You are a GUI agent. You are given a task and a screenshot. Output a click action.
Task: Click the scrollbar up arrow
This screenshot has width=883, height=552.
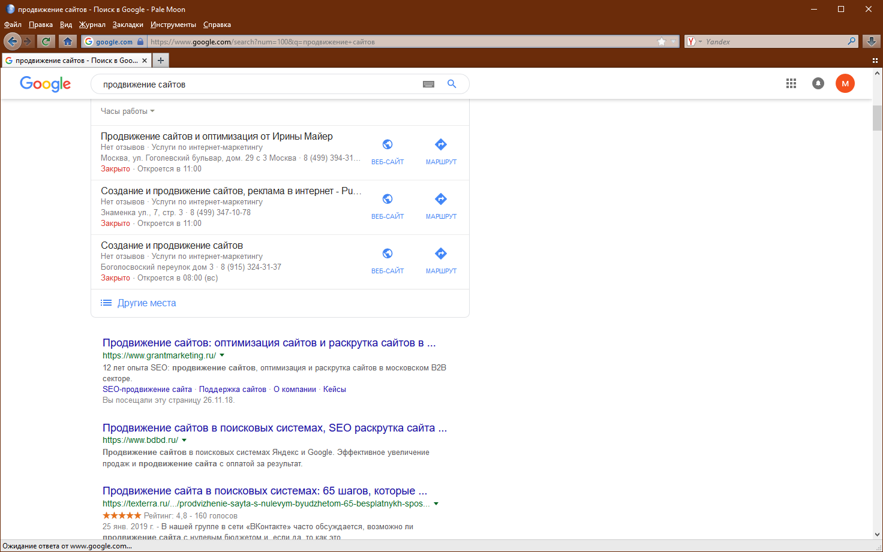tap(878, 74)
